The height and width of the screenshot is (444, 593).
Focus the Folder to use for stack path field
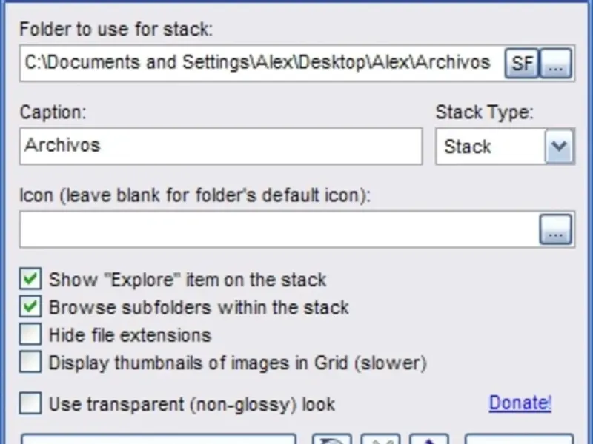(262, 63)
